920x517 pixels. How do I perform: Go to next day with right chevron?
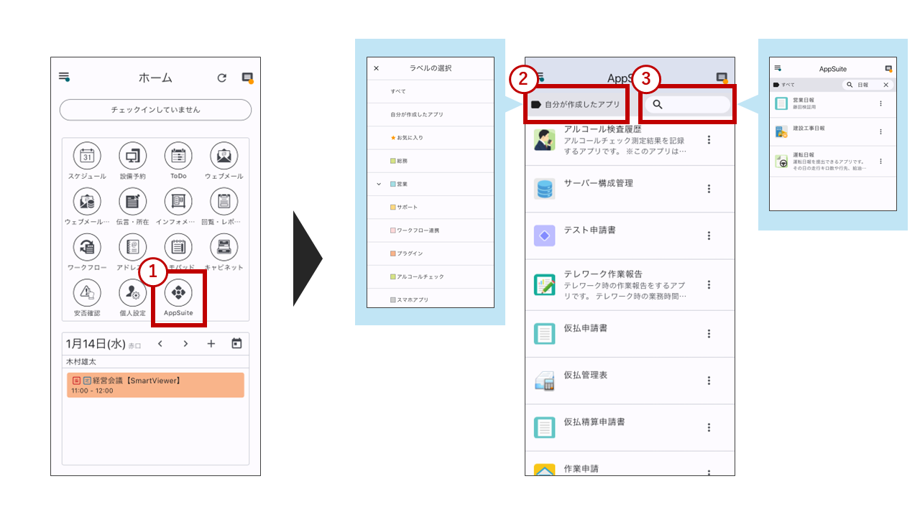click(185, 344)
